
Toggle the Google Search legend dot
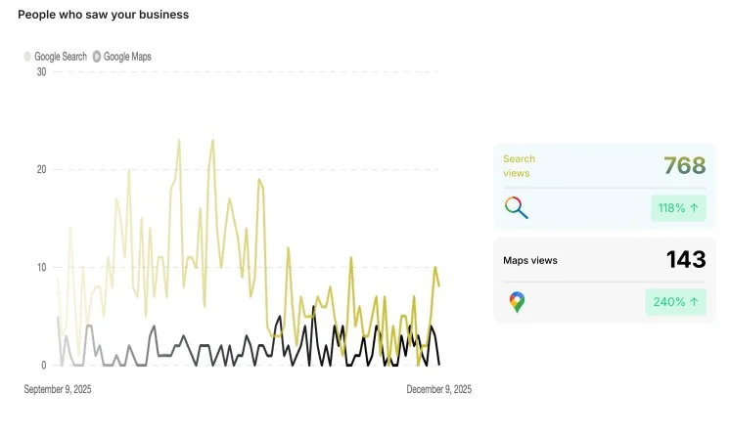[27, 57]
